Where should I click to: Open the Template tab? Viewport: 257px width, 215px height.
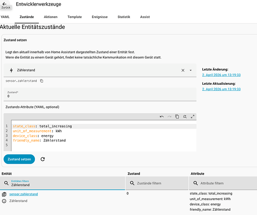click(x=74, y=17)
